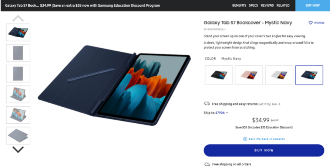Click the up arrow above thumbnails
The height and width of the screenshot is (168, 333).
(18, 18)
